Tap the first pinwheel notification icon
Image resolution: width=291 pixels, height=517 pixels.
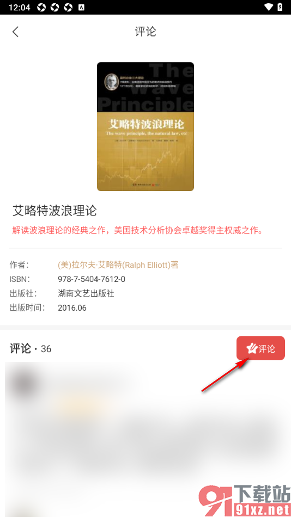pos(41,7)
